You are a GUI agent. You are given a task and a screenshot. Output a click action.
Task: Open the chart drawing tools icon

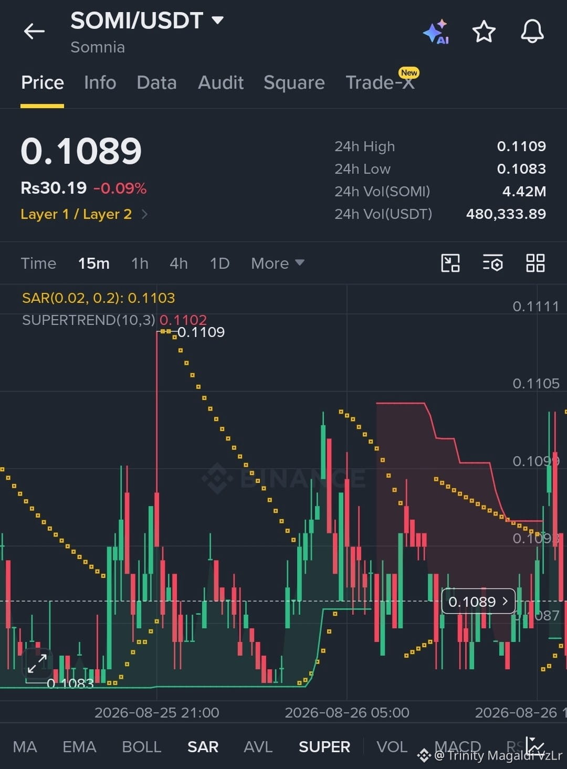click(450, 263)
